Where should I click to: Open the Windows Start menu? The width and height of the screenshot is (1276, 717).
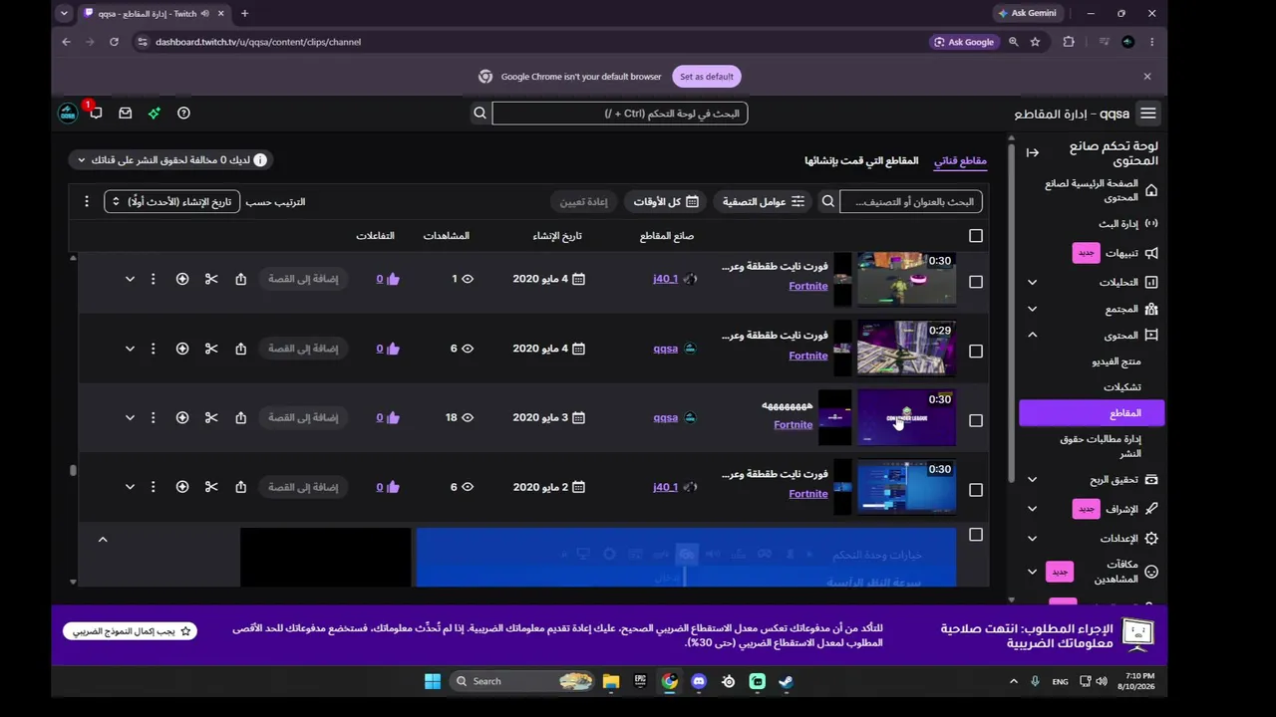tap(433, 681)
